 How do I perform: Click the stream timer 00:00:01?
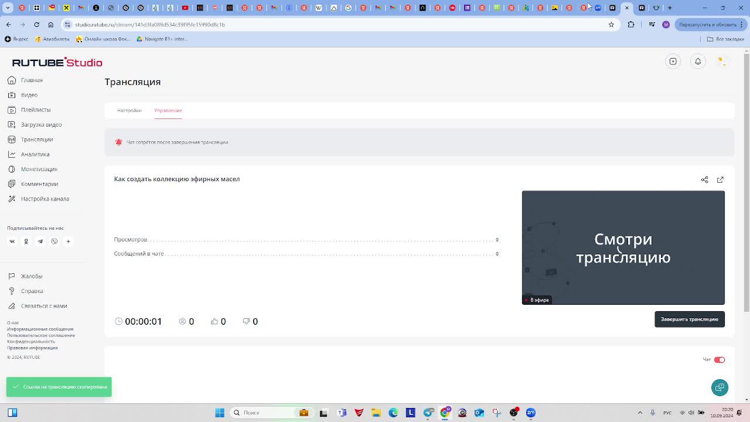coord(138,321)
